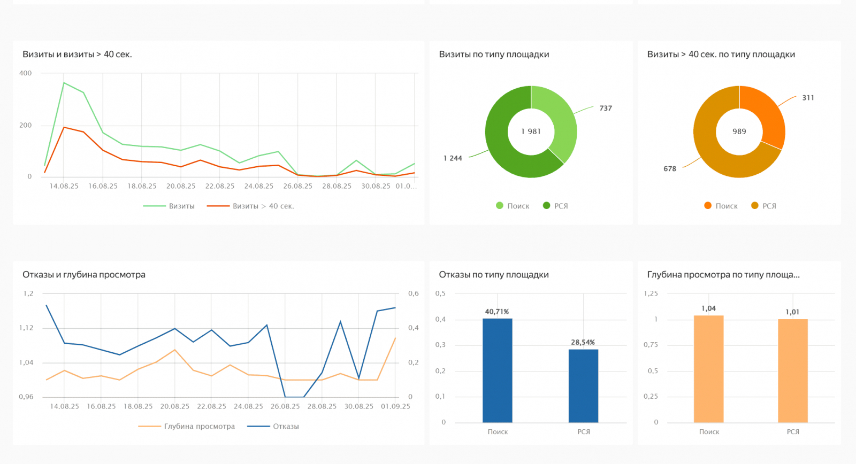Image resolution: width=856 pixels, height=464 pixels.
Task: Toggle the green "Визиты" legend entry
Action: click(169, 206)
